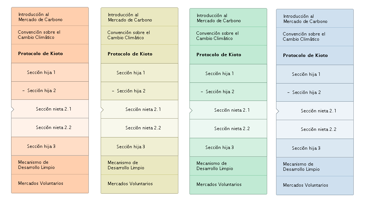Select Convención sobre el Cambio Climático, yellow menu
Image resolution: width=373 pixels, height=214 pixels.
(x=140, y=35)
